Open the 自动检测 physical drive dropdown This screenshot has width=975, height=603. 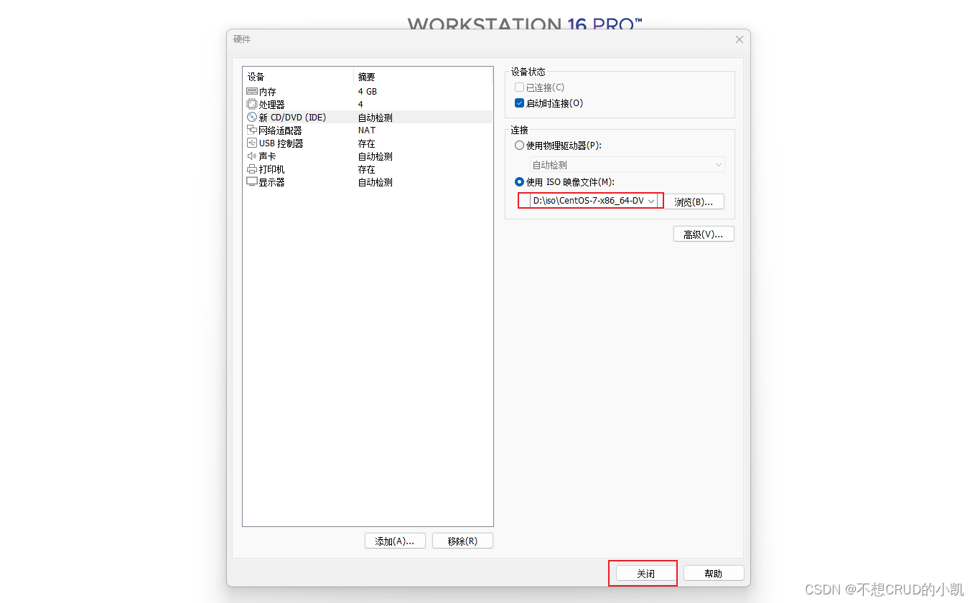click(628, 165)
